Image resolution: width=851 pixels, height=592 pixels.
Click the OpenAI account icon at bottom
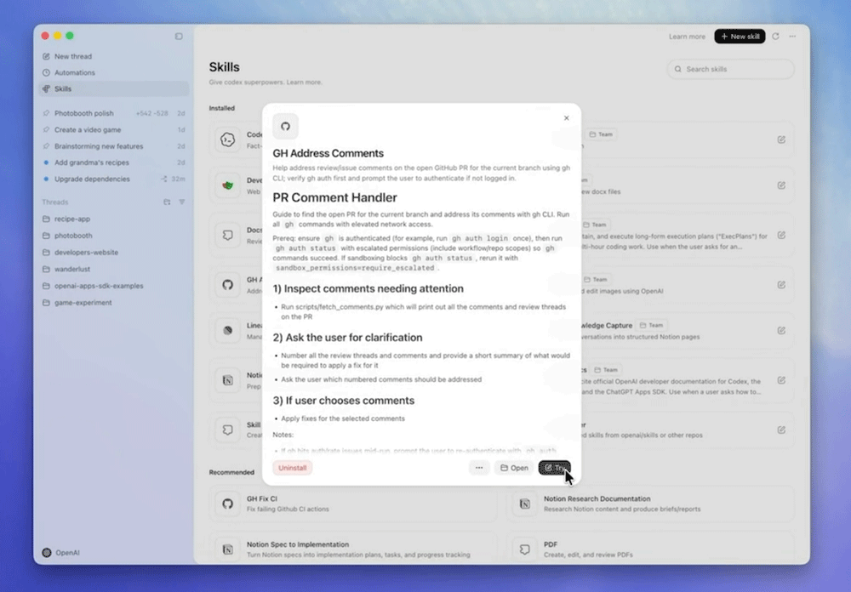(48, 552)
